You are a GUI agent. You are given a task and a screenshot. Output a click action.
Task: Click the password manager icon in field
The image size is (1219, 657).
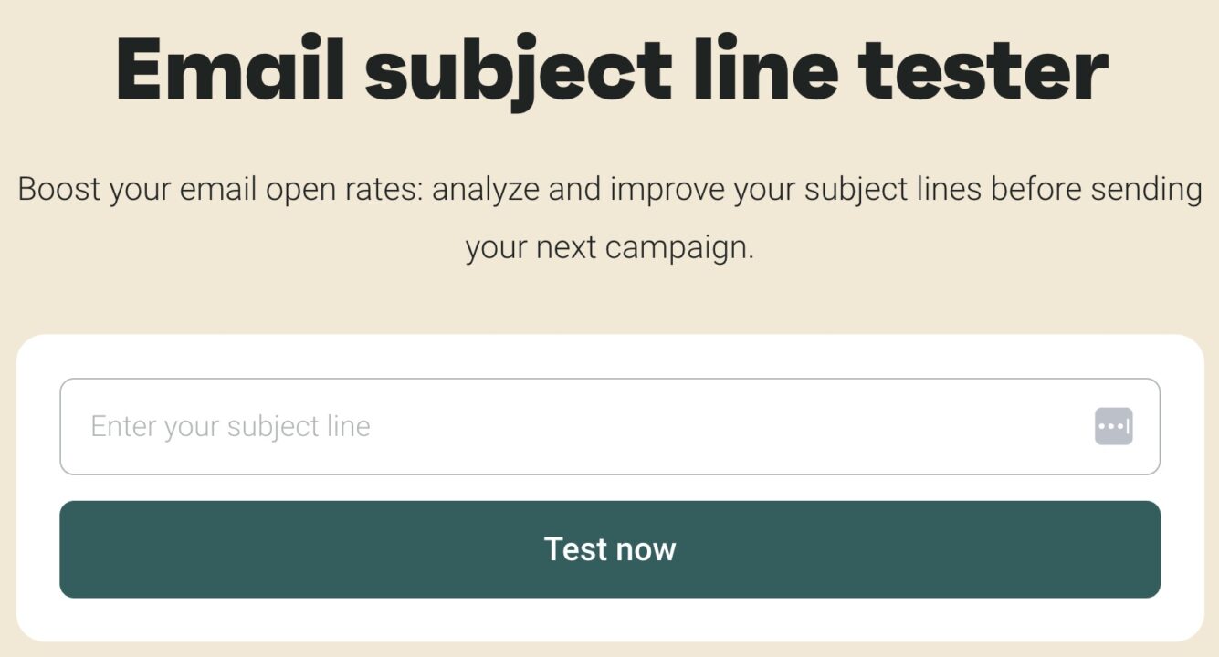pos(1113,426)
